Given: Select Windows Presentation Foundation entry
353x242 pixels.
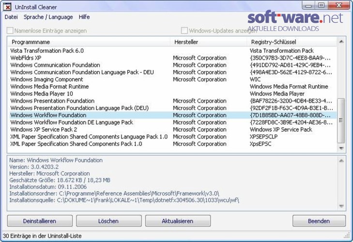Looking at the screenshot, I should coord(52,101).
